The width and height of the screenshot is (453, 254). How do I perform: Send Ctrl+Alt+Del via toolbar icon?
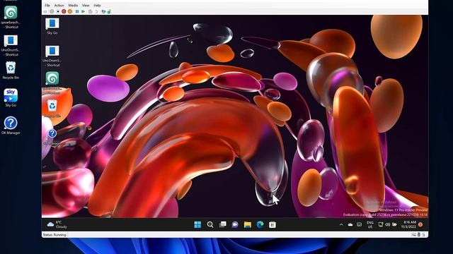pyautogui.click(x=45, y=11)
